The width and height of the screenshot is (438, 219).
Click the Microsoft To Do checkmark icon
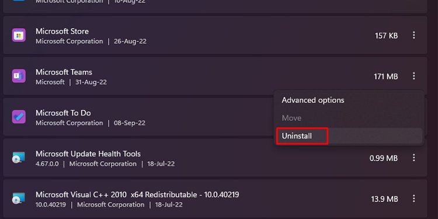[x=19, y=117]
